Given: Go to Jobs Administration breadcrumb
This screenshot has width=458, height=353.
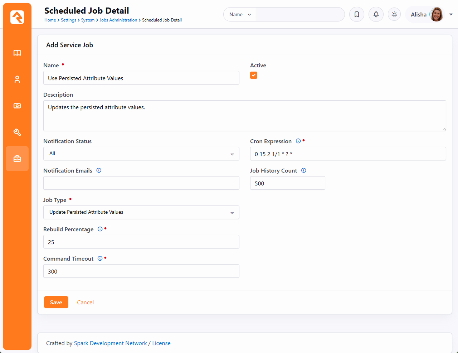Looking at the screenshot, I should pyautogui.click(x=118, y=20).
